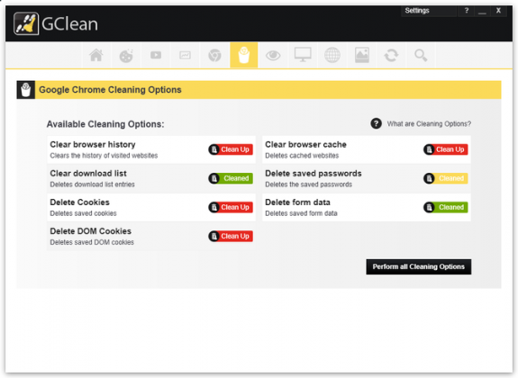
Task: Open the title bar help question mark
Action: tap(466, 11)
